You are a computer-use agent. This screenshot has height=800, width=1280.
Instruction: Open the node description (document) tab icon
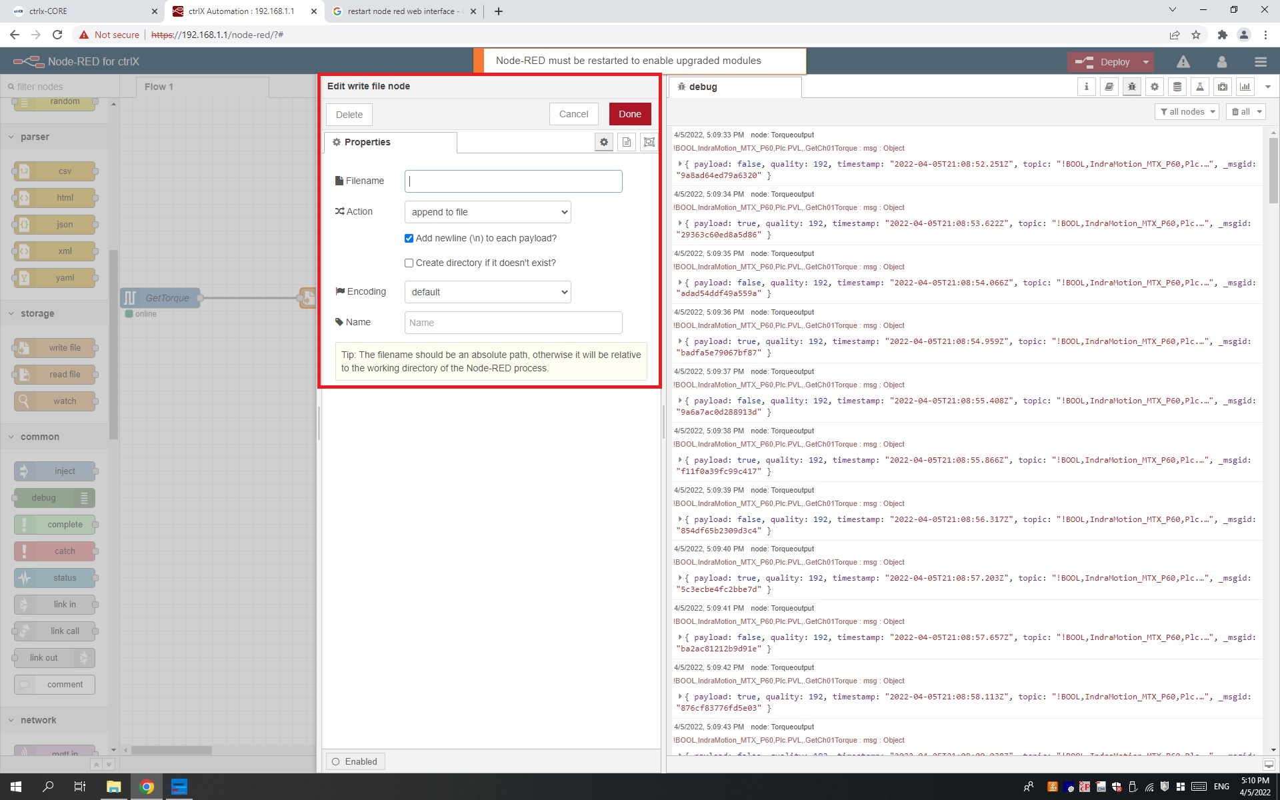(626, 142)
